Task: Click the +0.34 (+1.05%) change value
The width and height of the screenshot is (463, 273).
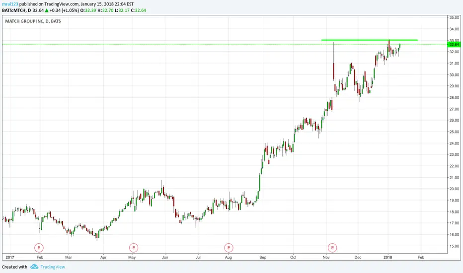Action: point(64,10)
